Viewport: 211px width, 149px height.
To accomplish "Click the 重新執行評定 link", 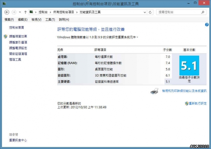I will tap(197, 103).
